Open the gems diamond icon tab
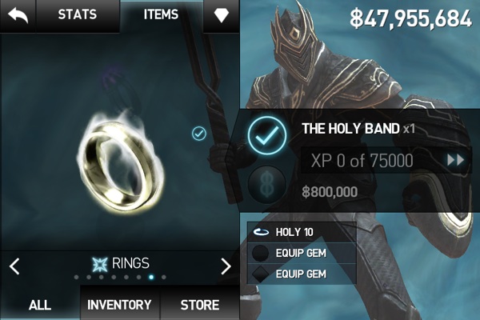 [222, 15]
